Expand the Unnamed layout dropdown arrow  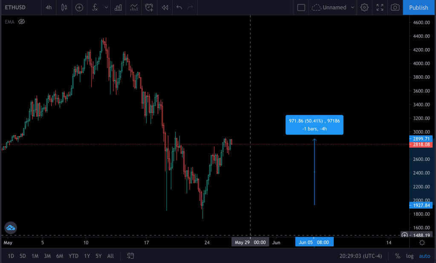pyautogui.click(x=352, y=7)
